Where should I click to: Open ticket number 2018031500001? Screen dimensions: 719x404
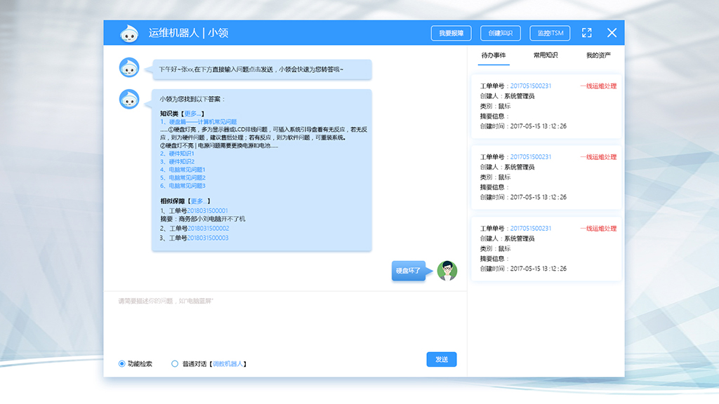point(207,210)
